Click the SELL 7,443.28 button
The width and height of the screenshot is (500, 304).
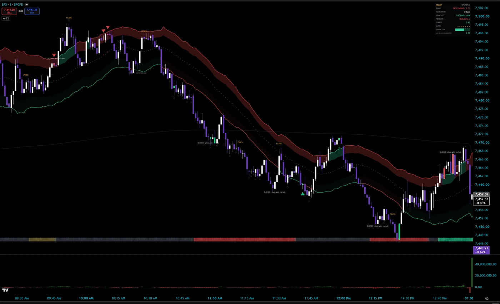click(x=9, y=11)
